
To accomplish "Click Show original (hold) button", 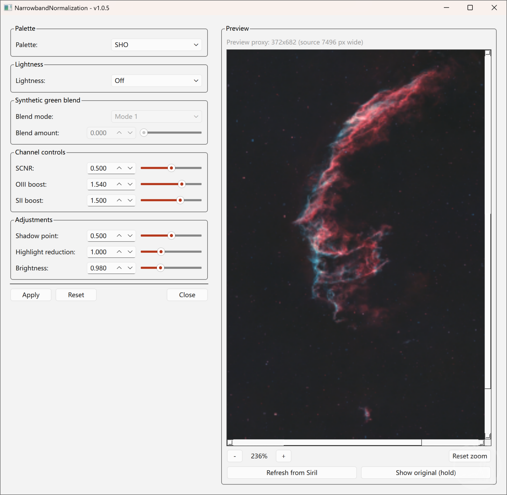I will coord(426,473).
